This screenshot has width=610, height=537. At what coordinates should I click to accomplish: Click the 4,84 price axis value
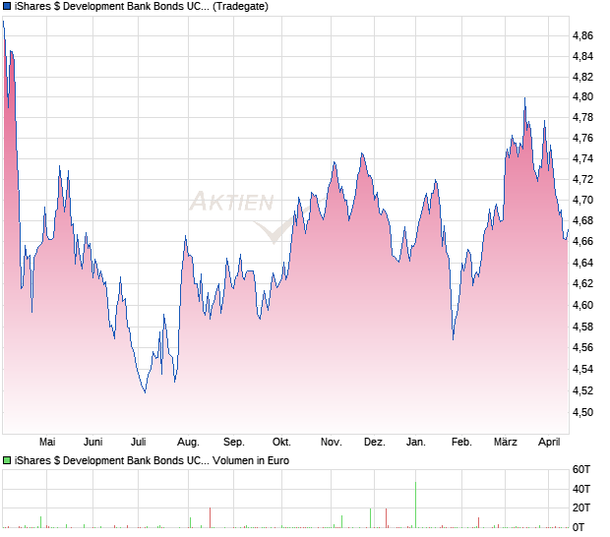[582, 57]
